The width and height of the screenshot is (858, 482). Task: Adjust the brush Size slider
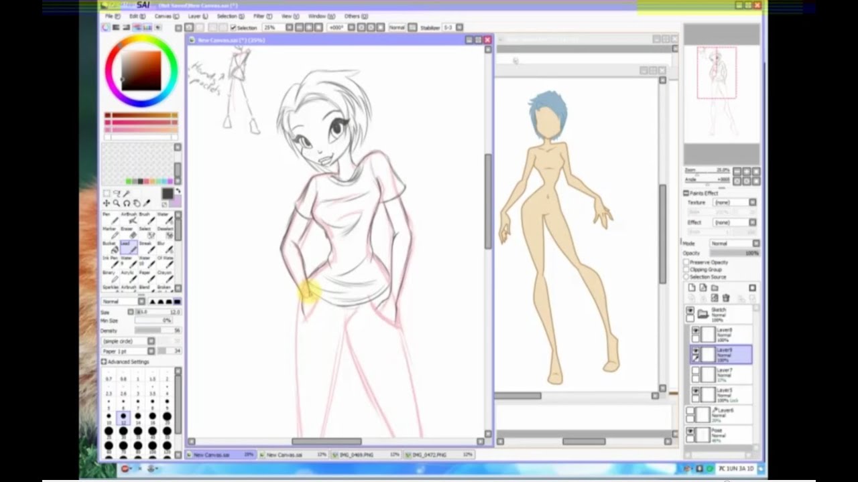[x=158, y=312]
